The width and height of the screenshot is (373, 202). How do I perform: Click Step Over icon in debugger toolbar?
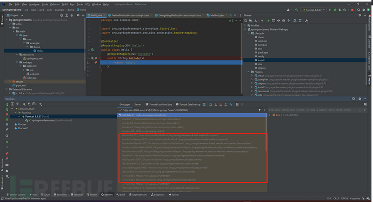[210, 105]
